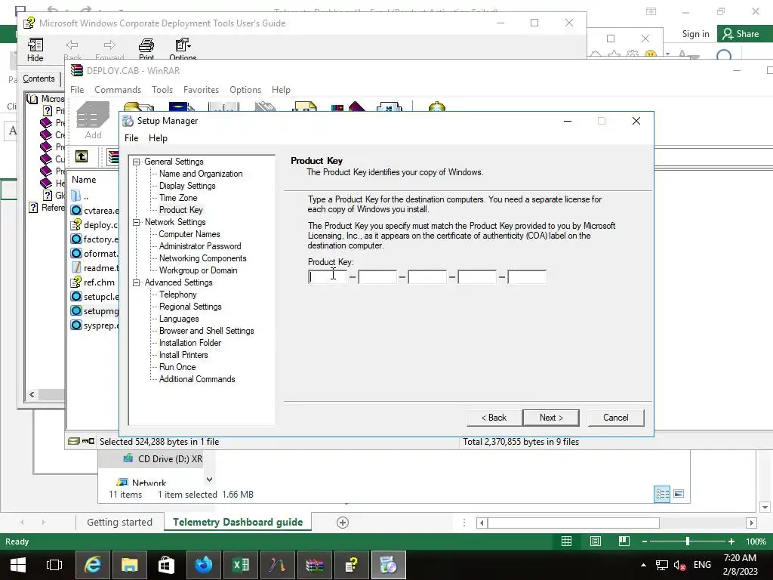Image resolution: width=773 pixels, height=580 pixels.
Task: Select Display Settings in tree
Action: coord(187,186)
